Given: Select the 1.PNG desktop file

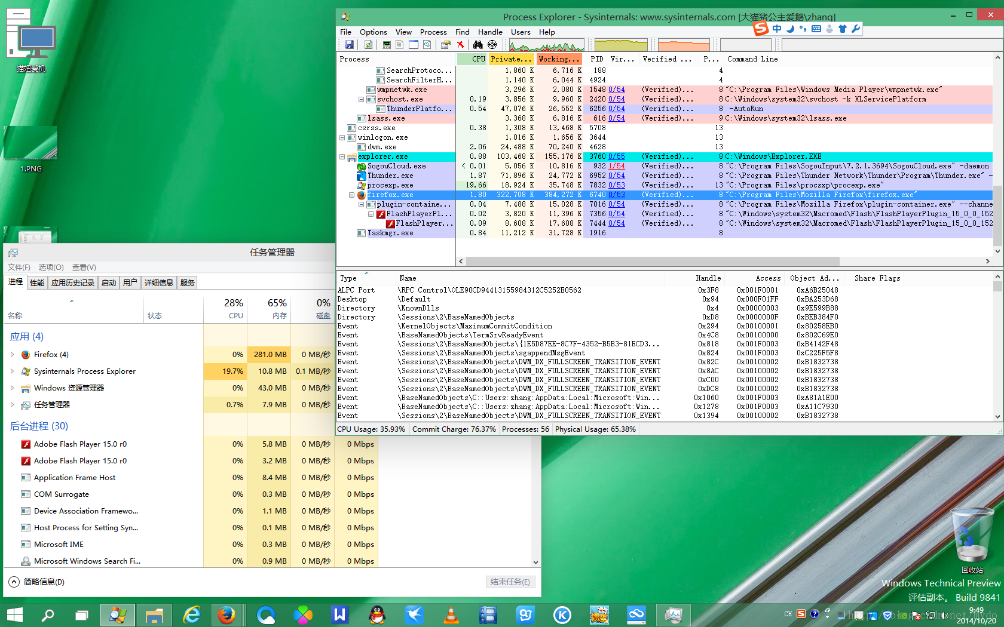Looking at the screenshot, I should pyautogui.click(x=31, y=149).
